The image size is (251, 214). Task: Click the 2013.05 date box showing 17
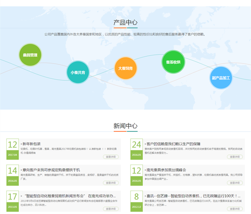click(x=13, y=200)
